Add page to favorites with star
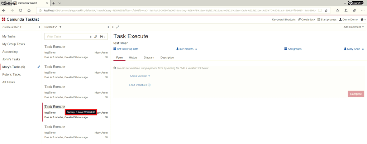367x144 pixels. (326, 10)
